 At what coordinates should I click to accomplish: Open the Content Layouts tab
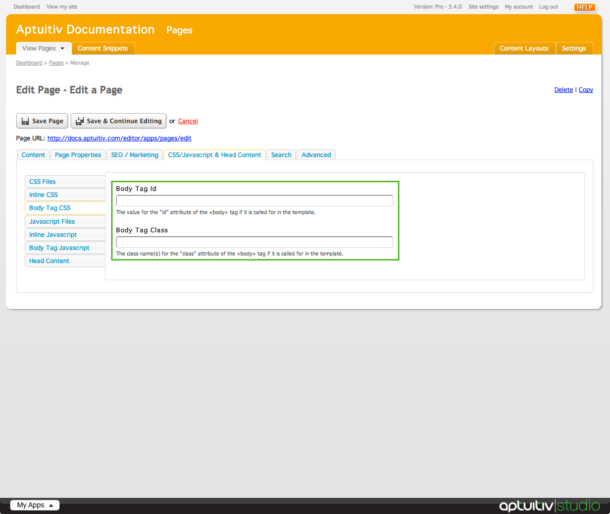[524, 48]
